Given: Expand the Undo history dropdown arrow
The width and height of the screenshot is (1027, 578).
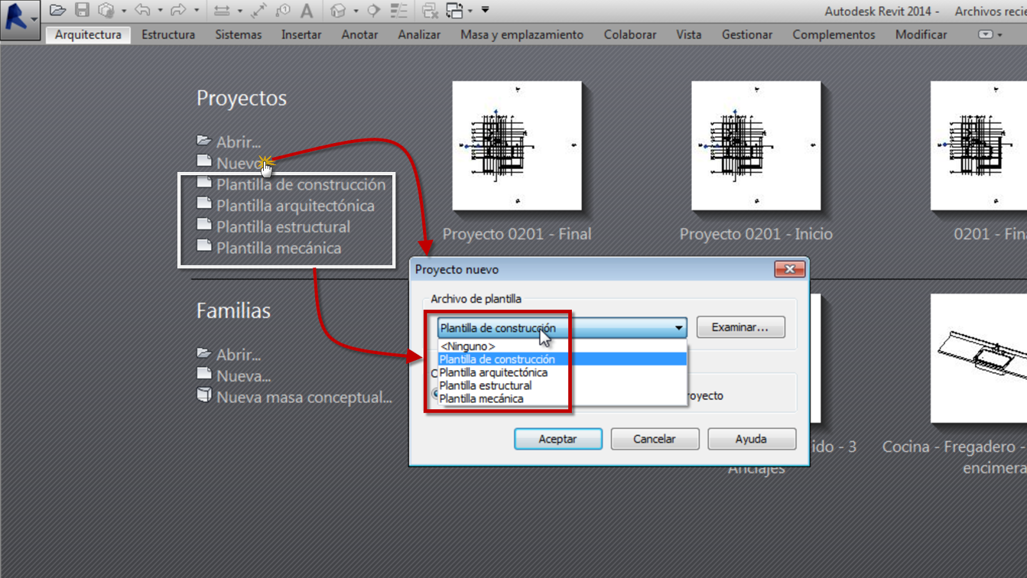Looking at the screenshot, I should click(x=160, y=11).
